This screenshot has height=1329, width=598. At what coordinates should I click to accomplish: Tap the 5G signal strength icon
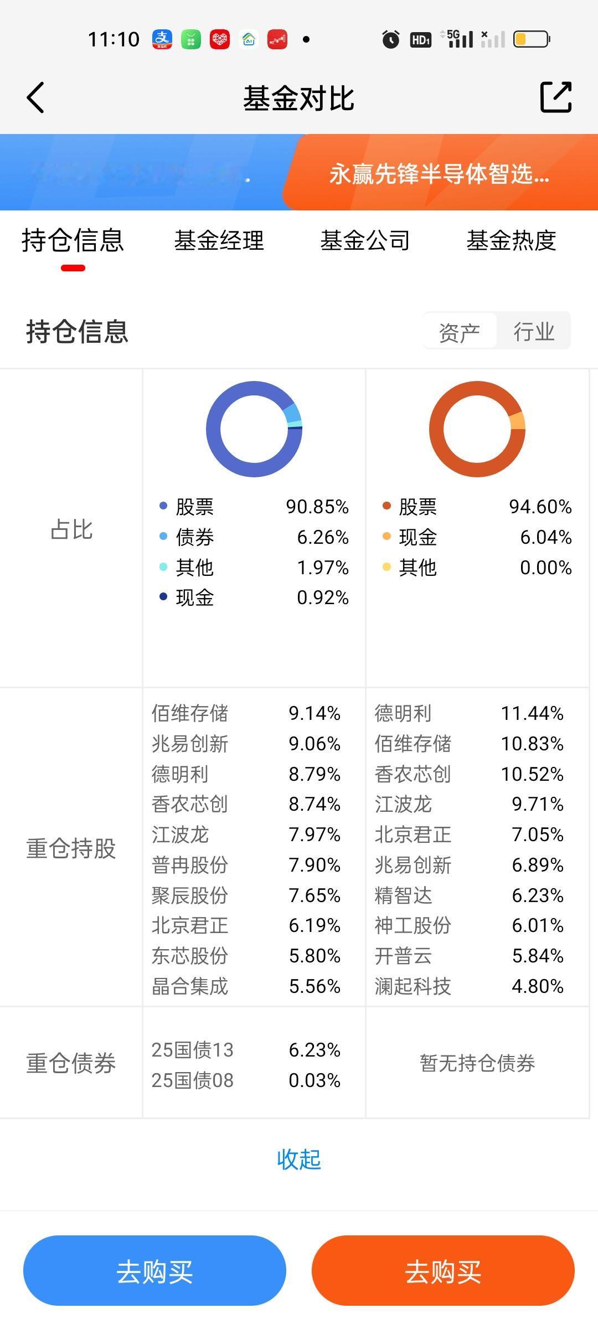click(458, 39)
